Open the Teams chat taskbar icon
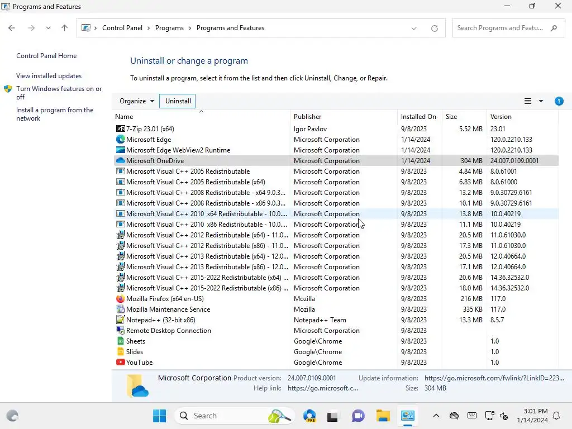This screenshot has width=572, height=429. pyautogui.click(x=358, y=416)
